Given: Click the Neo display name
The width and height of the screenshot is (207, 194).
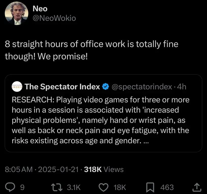Looking at the screenshot, I should pyautogui.click(x=40, y=9).
